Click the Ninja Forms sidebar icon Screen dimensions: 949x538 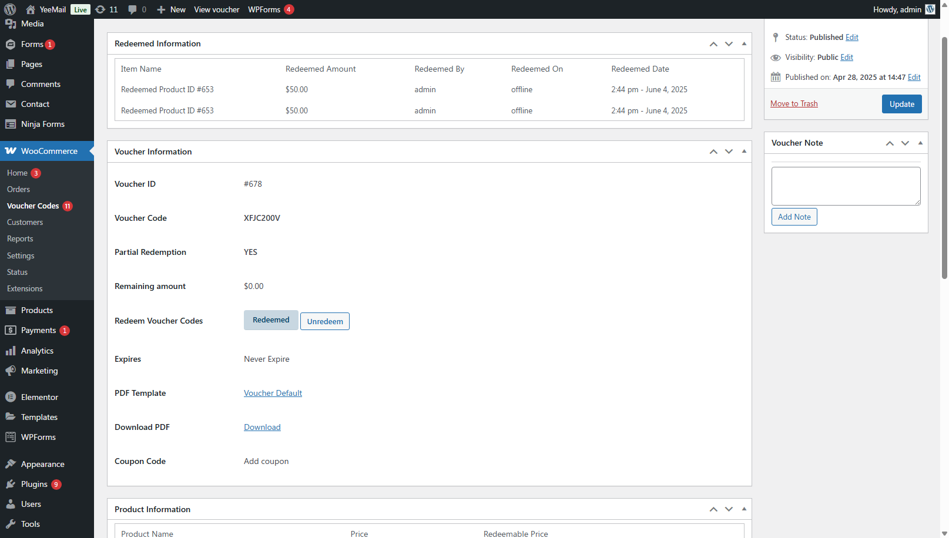[11, 124]
